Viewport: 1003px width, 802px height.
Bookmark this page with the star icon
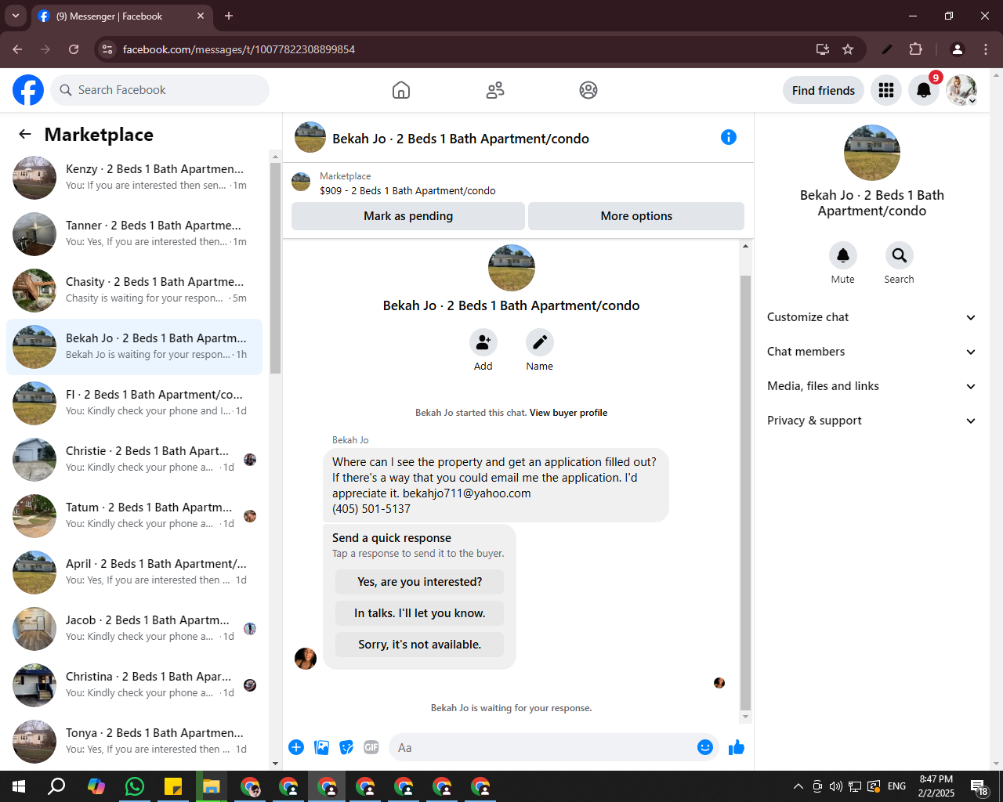848,49
